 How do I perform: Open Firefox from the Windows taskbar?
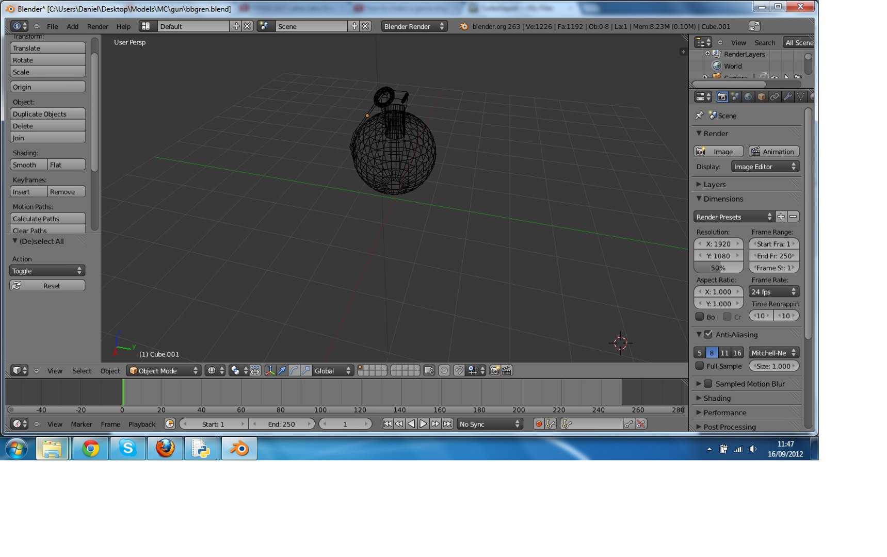(x=165, y=449)
